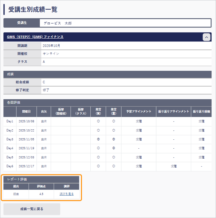This screenshot has height=218, width=216.
Task: Click Day2 発言(量) circle mark
Action: (113, 130)
